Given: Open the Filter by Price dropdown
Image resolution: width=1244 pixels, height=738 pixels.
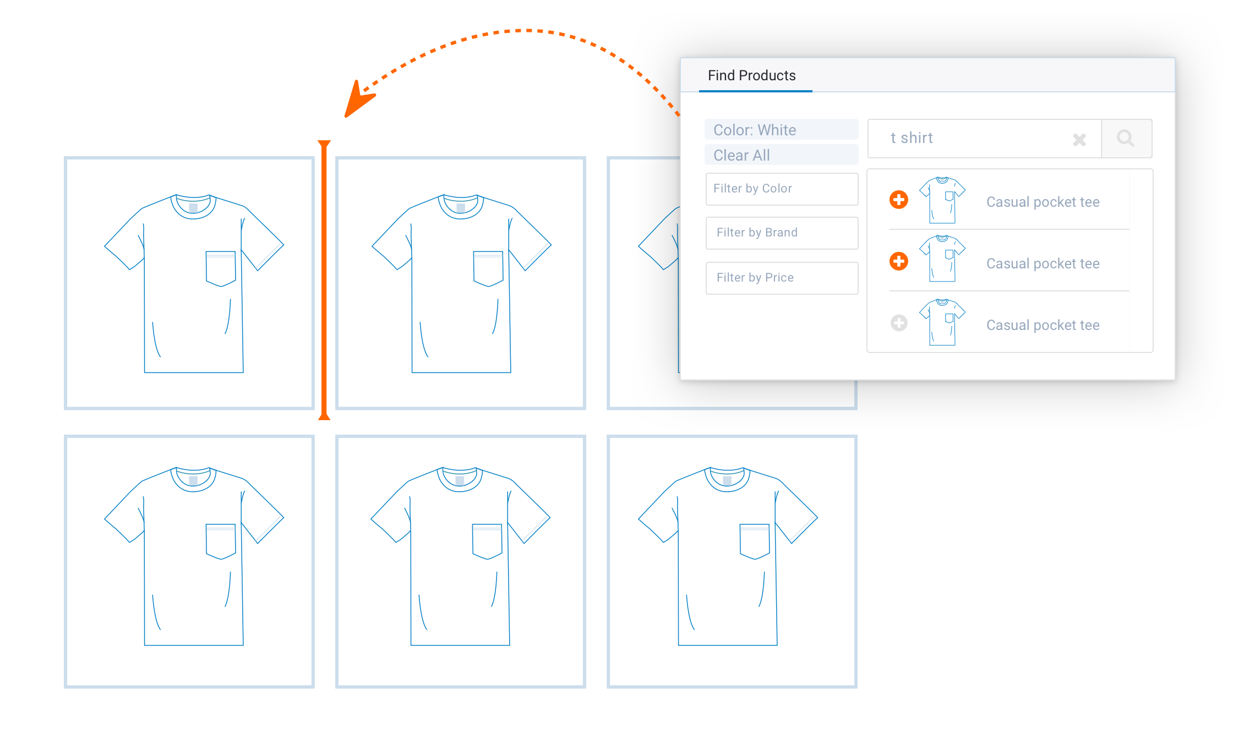Looking at the screenshot, I should click(782, 278).
